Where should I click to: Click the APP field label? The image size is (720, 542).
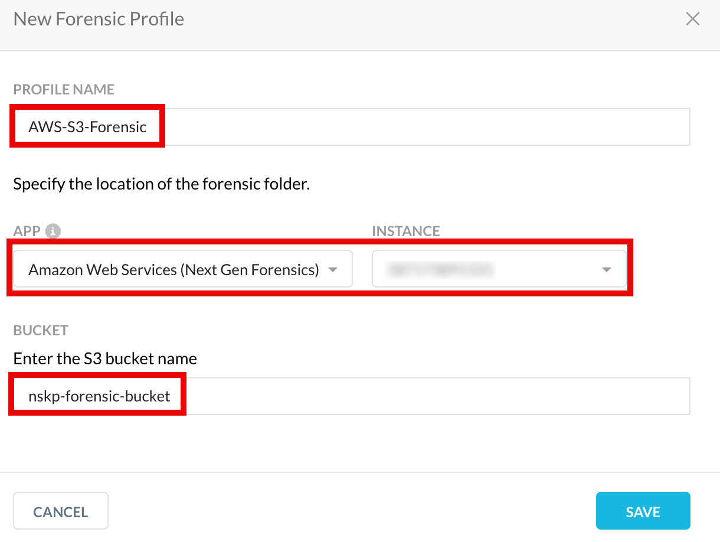click(27, 231)
